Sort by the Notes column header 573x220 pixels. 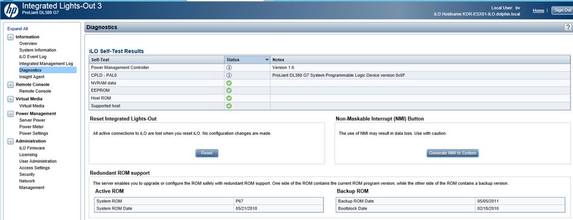[420, 59]
